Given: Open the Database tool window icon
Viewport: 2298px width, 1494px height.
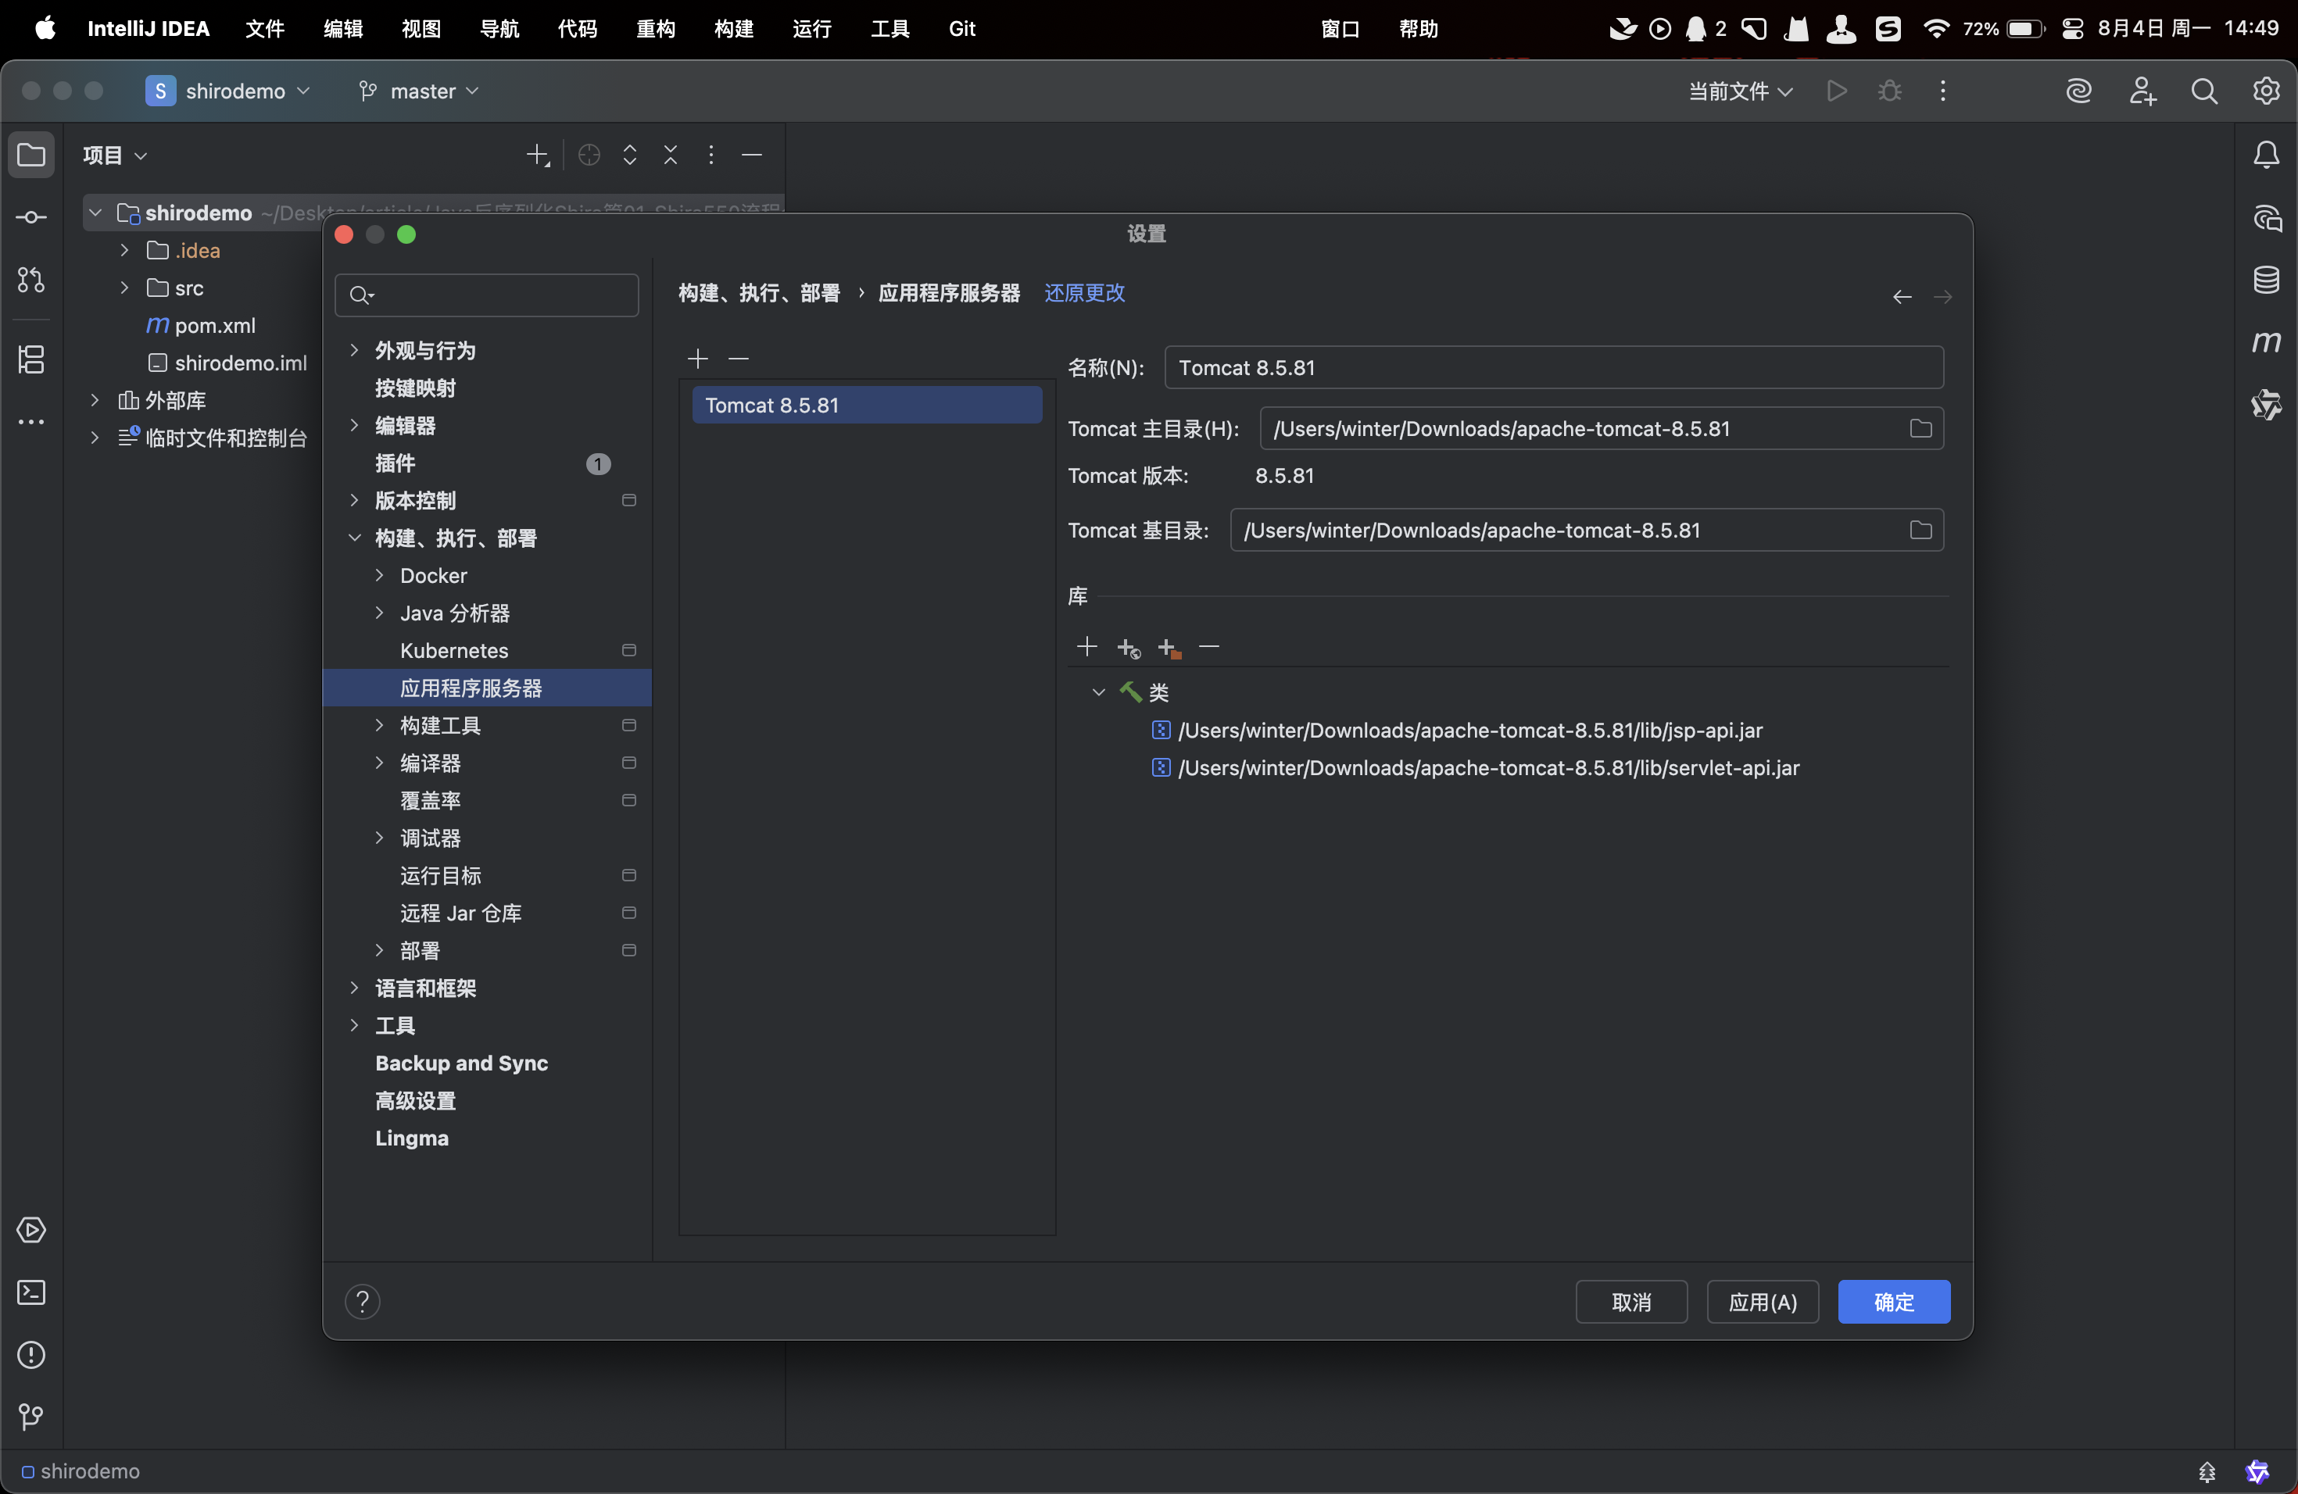Looking at the screenshot, I should [x=2265, y=280].
